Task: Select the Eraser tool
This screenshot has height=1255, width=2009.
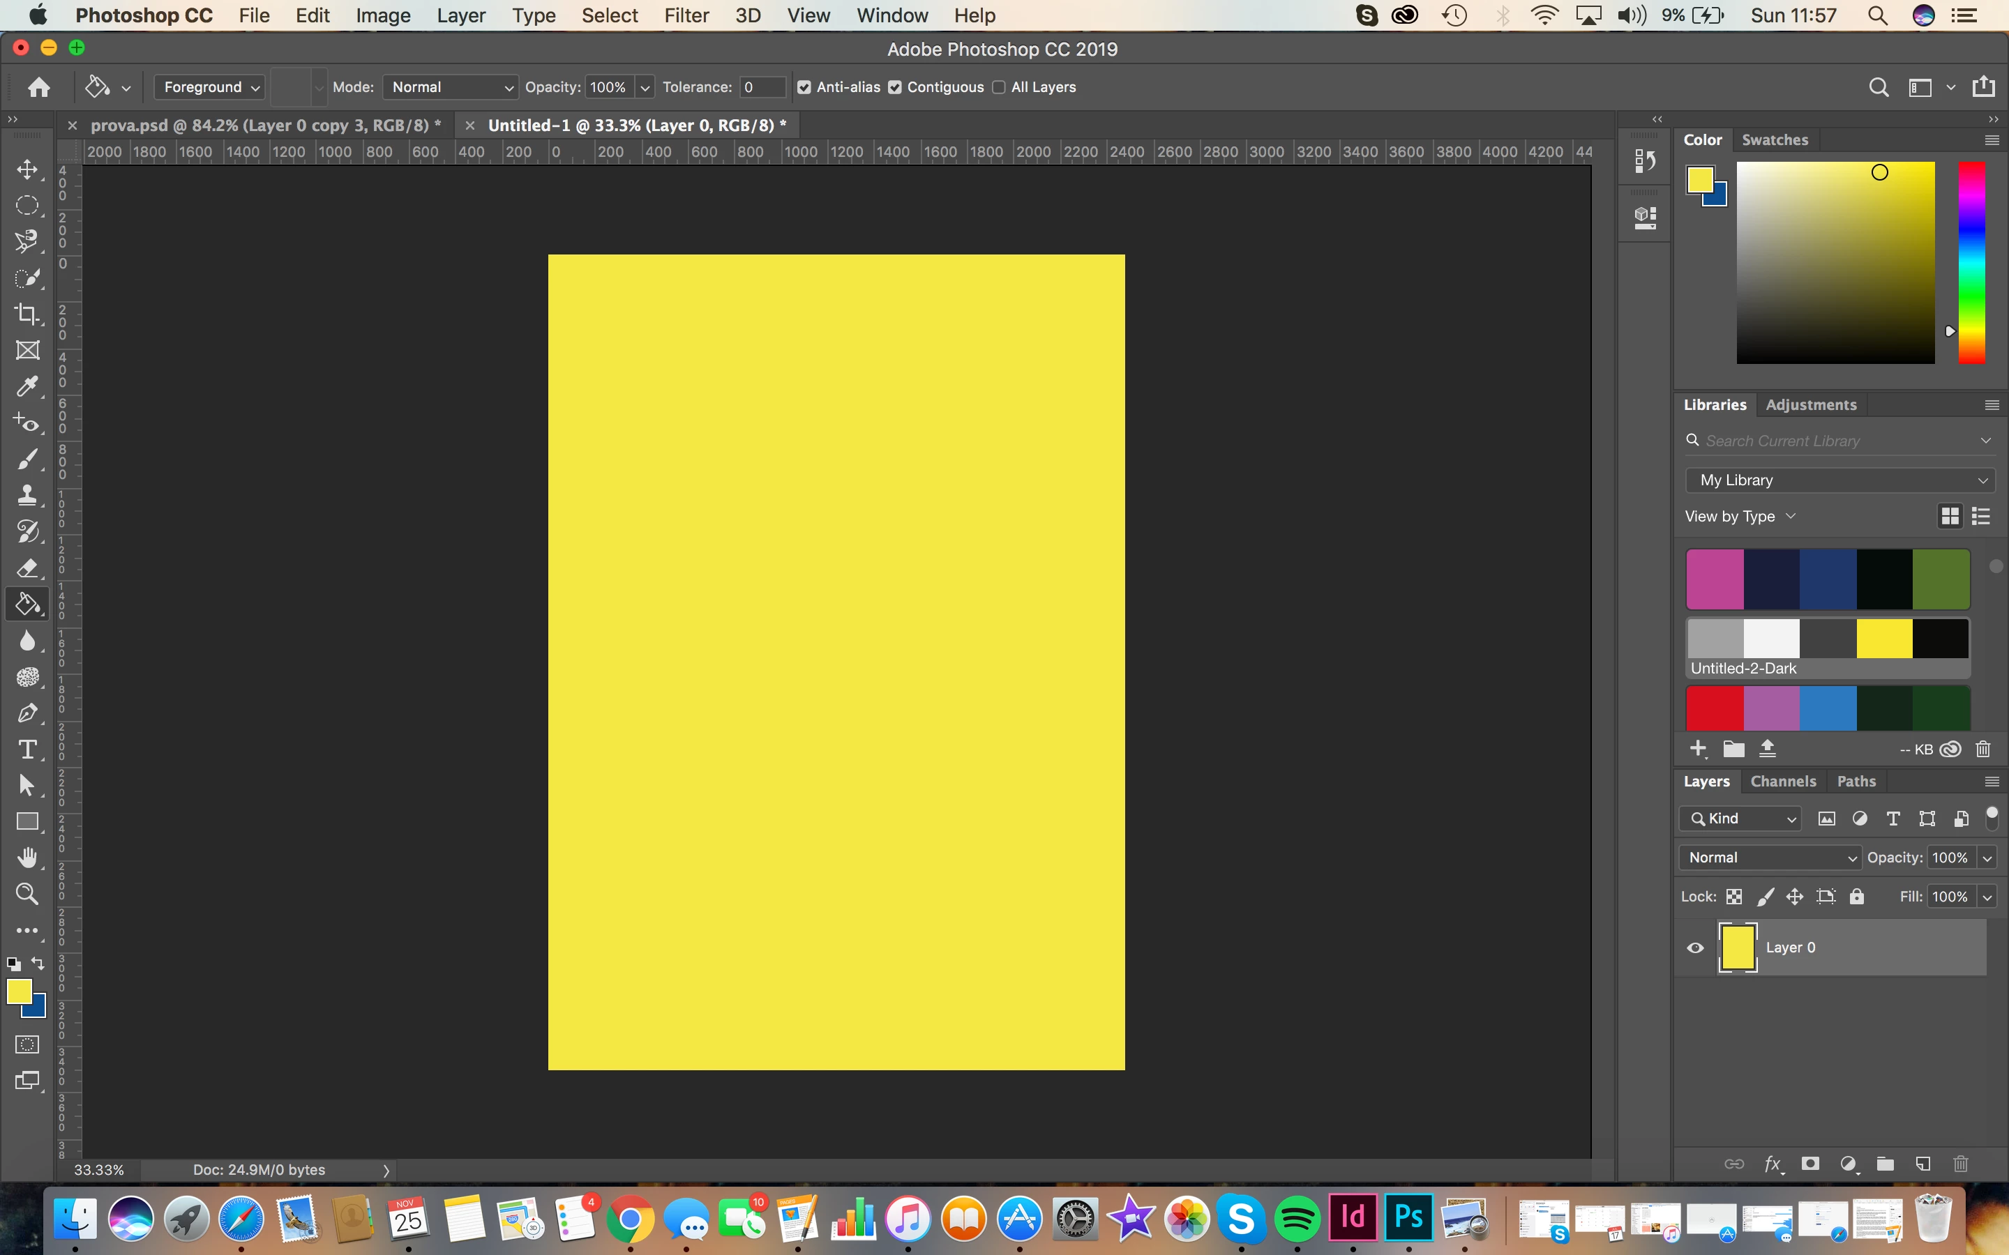Action: point(27,568)
